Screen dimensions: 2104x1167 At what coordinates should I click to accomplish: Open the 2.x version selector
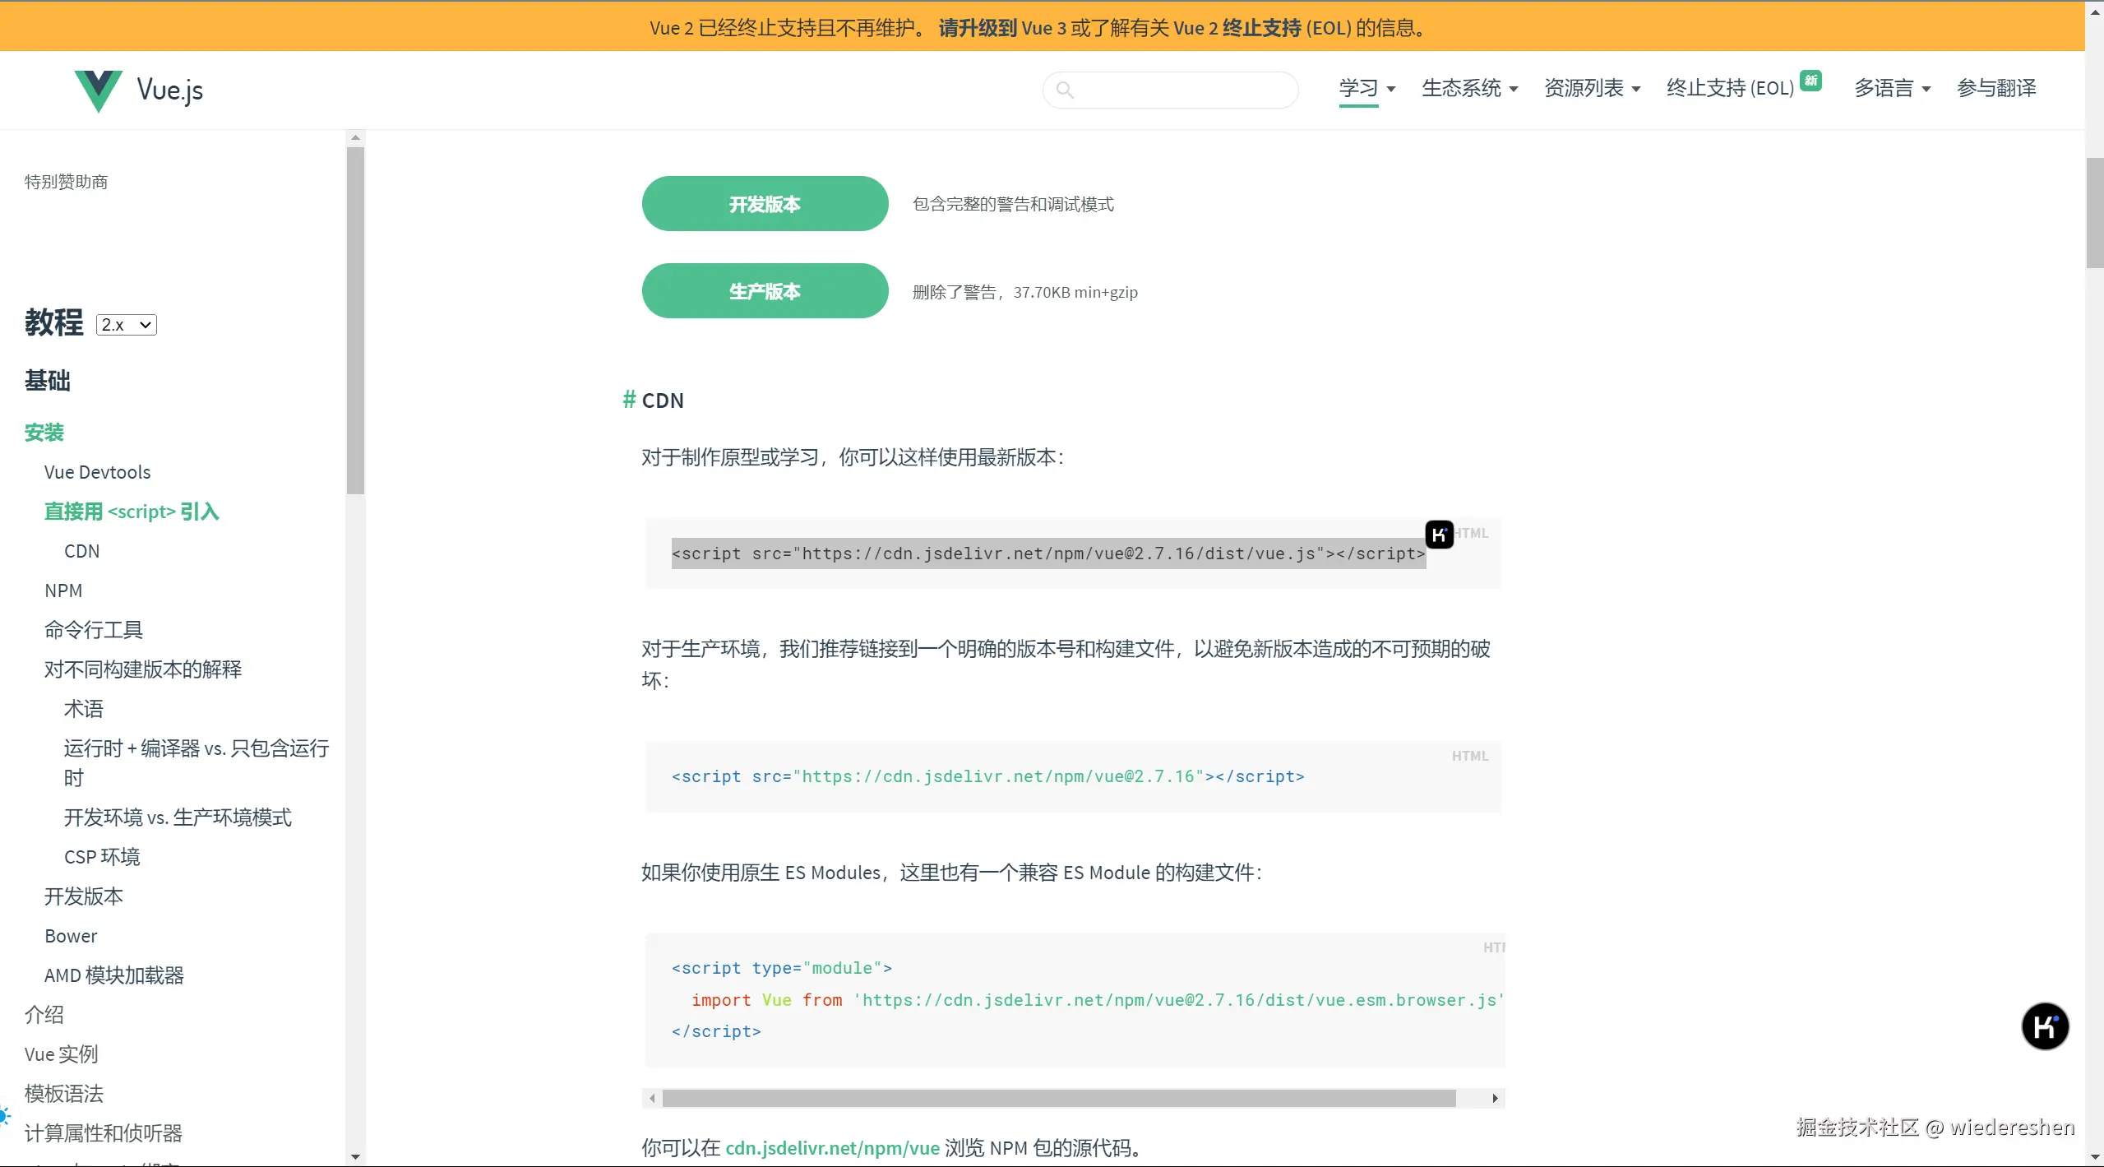pyautogui.click(x=127, y=325)
